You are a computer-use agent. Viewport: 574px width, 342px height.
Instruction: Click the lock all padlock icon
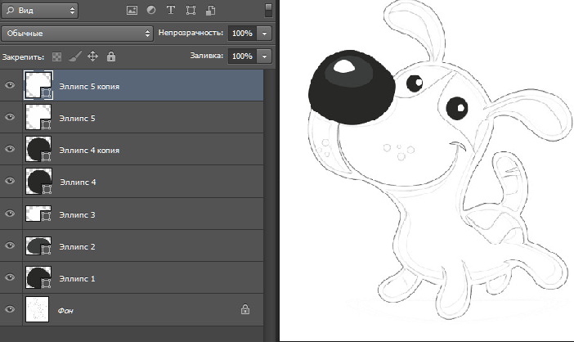(110, 57)
